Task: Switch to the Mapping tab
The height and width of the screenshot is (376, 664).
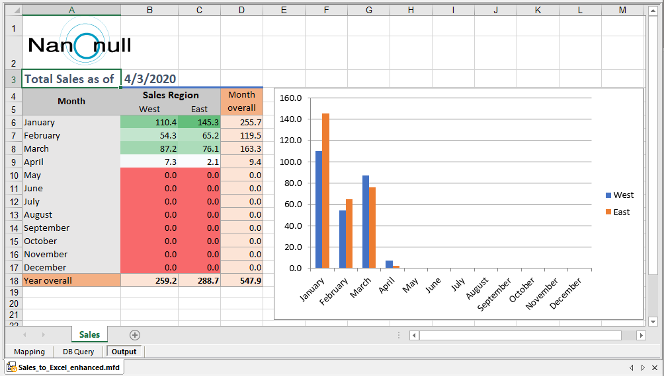Action: [x=29, y=352]
